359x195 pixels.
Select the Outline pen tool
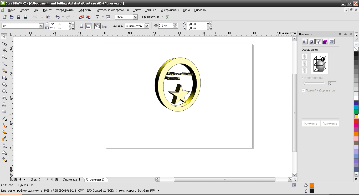tap(4, 146)
